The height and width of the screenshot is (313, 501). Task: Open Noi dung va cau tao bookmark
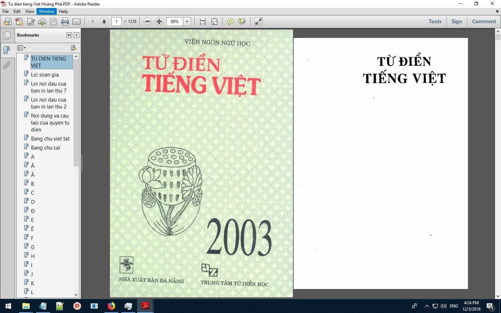click(x=50, y=122)
